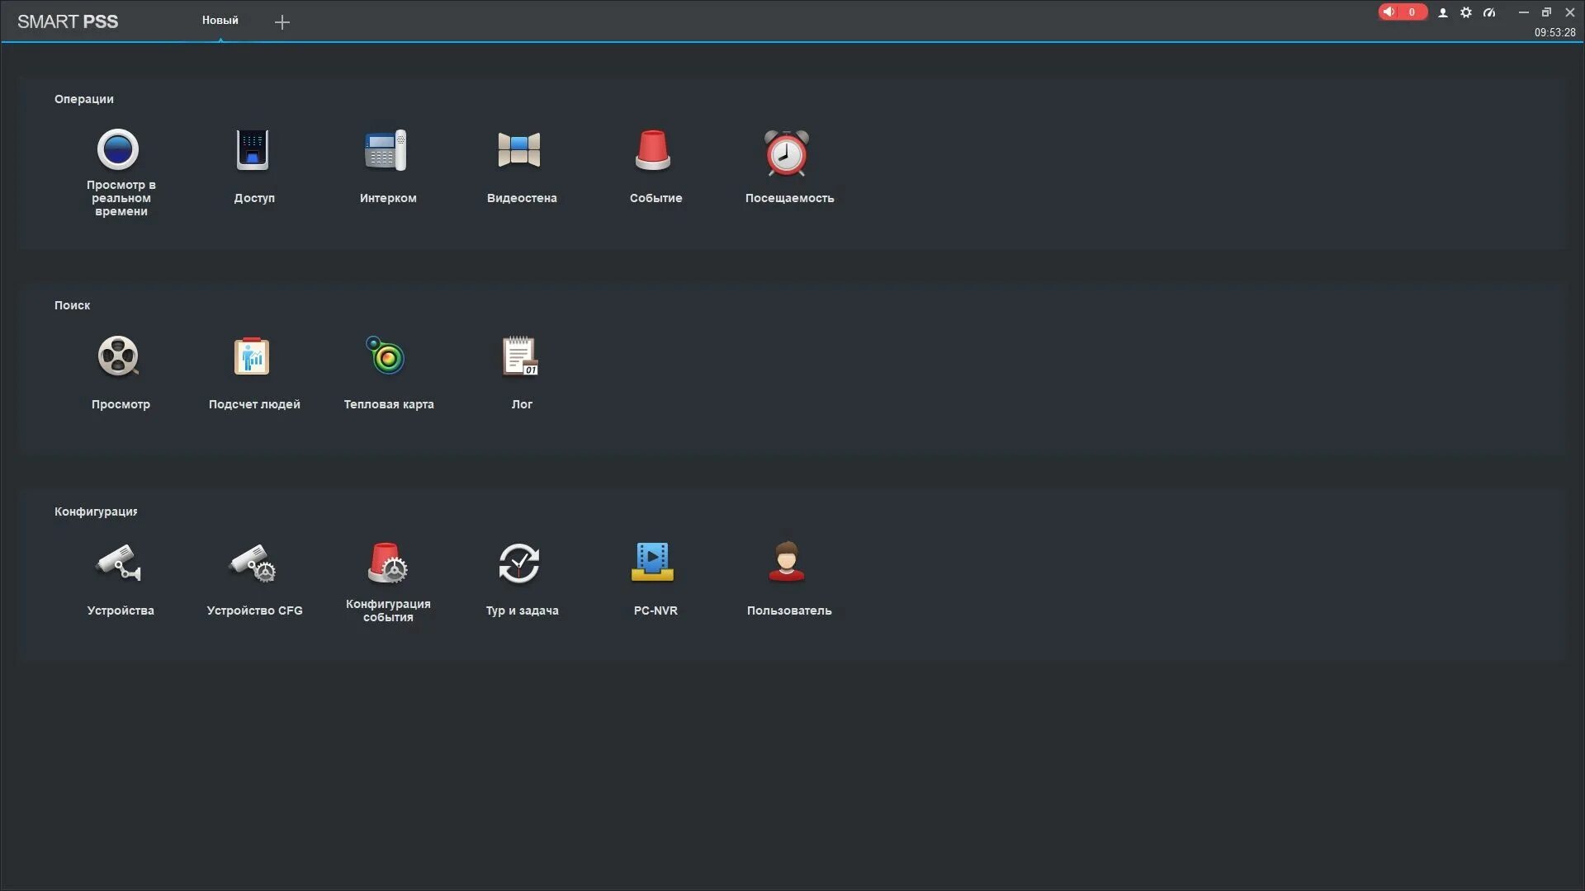The width and height of the screenshot is (1585, 891).
Task: Open the Лог log viewer
Action: click(520, 357)
